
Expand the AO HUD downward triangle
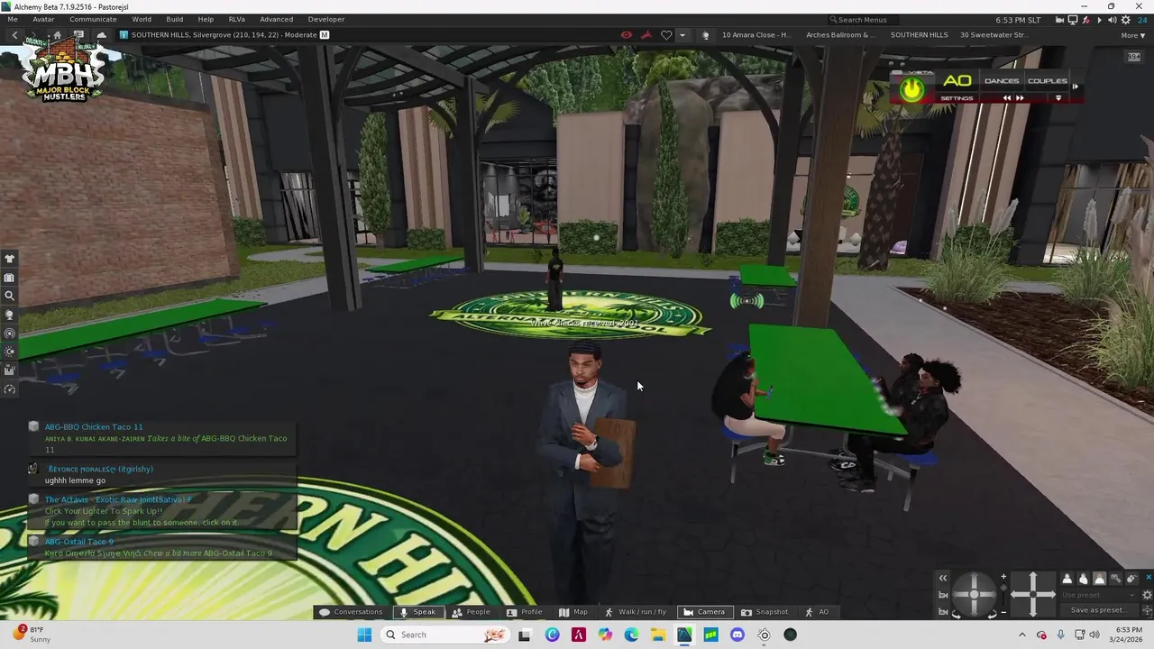click(1058, 98)
